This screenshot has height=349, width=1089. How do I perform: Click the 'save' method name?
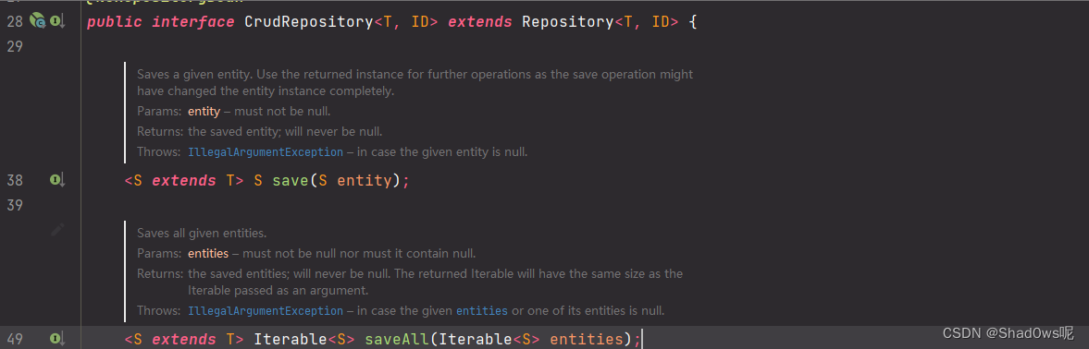291,181
